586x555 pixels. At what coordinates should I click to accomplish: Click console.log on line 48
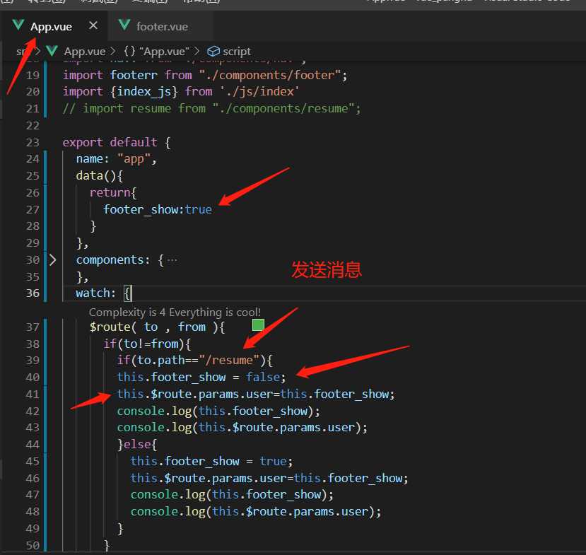coord(256,511)
